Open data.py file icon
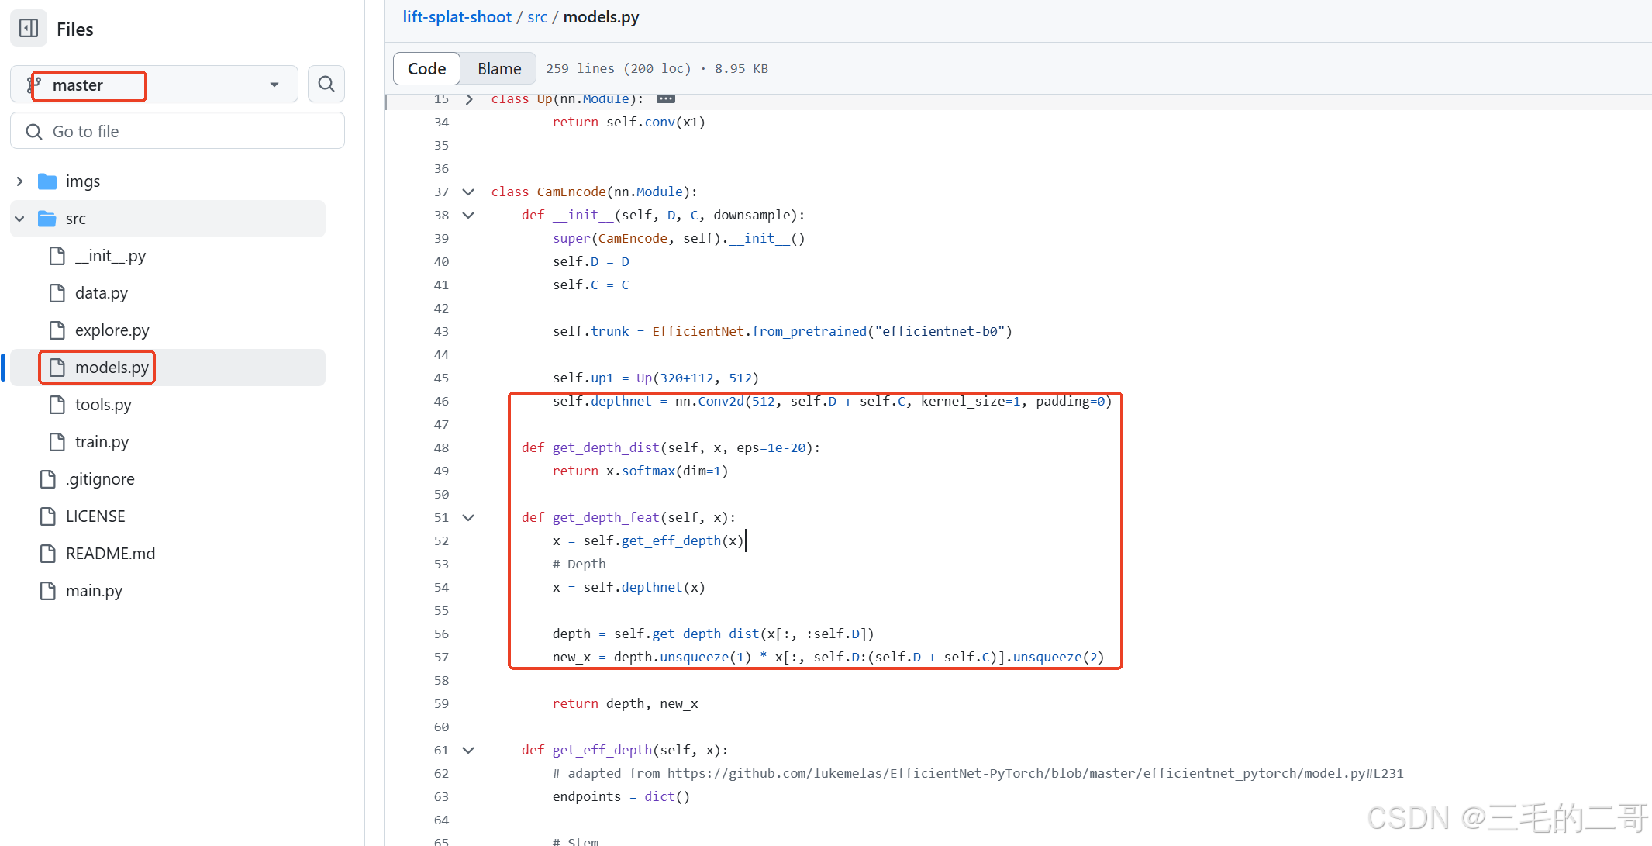This screenshot has height=846, width=1652. pyautogui.click(x=57, y=293)
